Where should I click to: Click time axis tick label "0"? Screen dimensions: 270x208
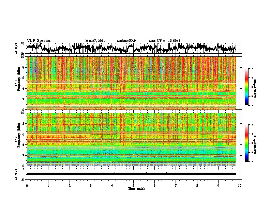point(27,186)
